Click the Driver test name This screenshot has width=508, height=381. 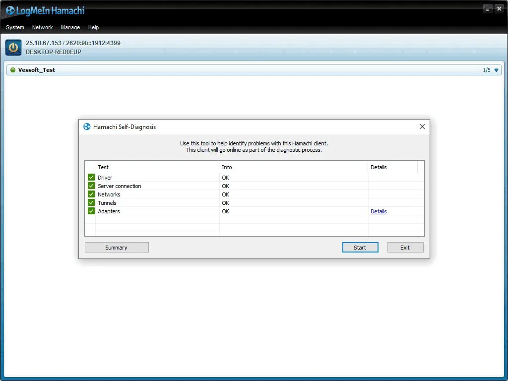pyautogui.click(x=105, y=178)
